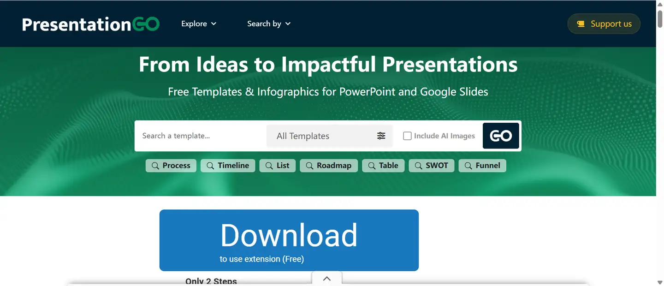Open the All Templates filter dropdown
The image size is (664, 286).
coord(329,136)
